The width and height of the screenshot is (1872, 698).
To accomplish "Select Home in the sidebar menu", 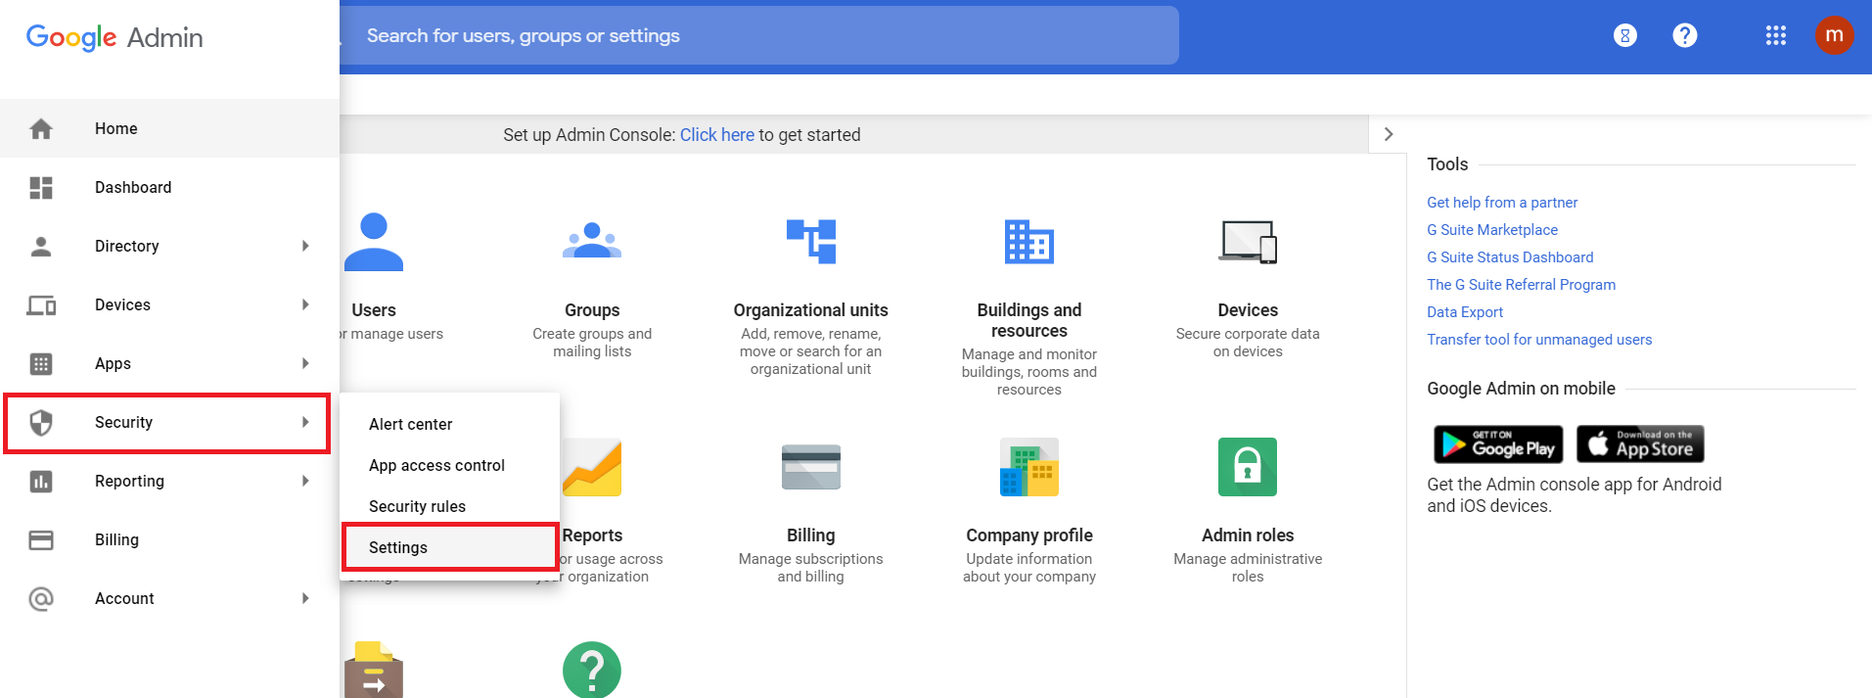I will pyautogui.click(x=169, y=128).
